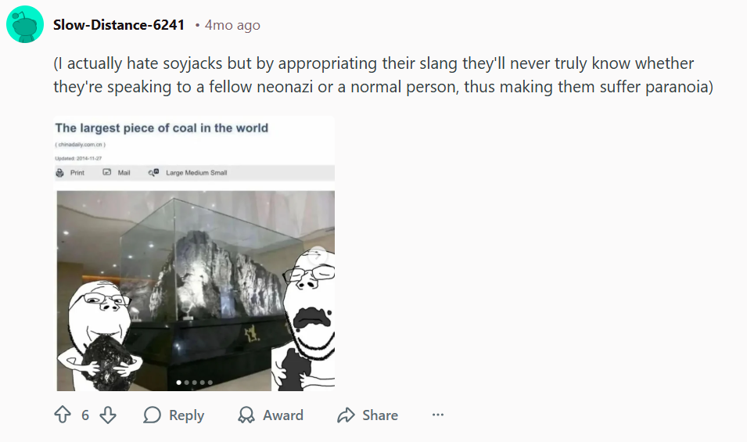The height and width of the screenshot is (442, 747).
Task: Select the last gallery dot indicator
Action: (x=210, y=383)
